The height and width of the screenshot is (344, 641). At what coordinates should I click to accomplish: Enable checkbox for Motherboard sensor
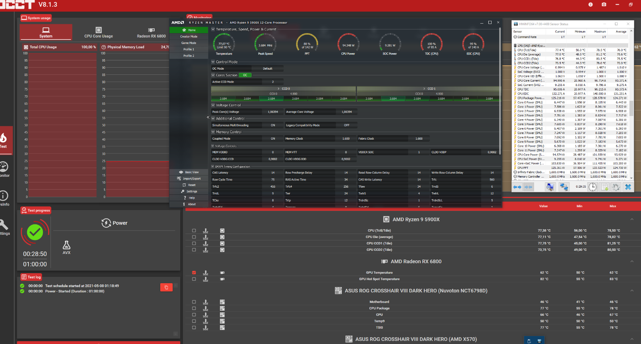[x=194, y=302]
